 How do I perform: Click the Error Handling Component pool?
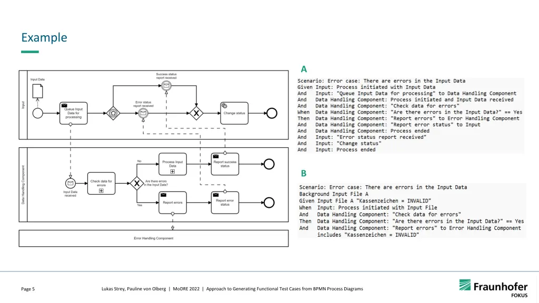[154, 238]
